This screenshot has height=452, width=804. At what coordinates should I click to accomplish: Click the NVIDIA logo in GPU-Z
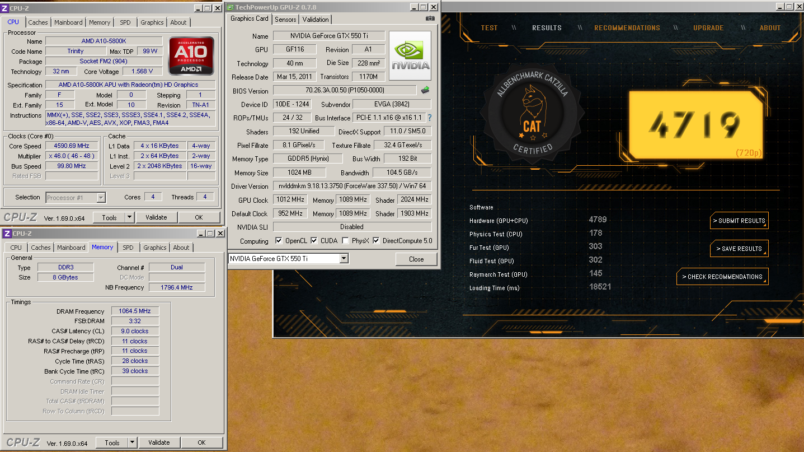[x=410, y=55]
